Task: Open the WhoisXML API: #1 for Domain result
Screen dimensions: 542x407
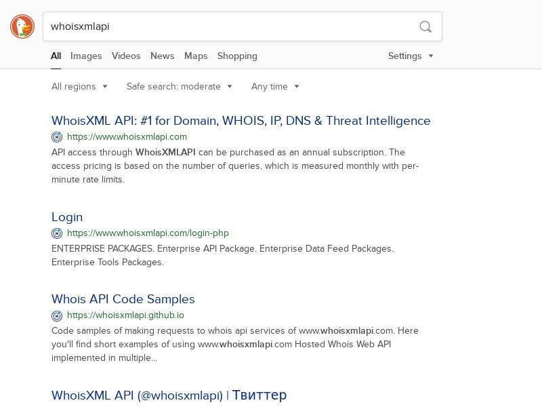Action: [x=241, y=121]
